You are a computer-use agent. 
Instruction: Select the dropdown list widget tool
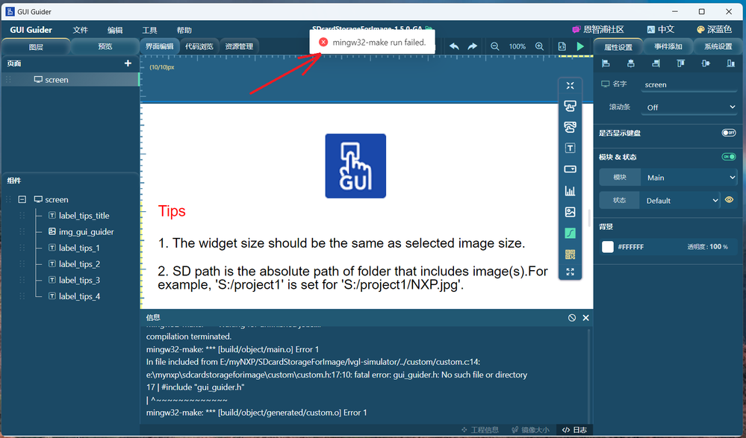pyautogui.click(x=570, y=169)
